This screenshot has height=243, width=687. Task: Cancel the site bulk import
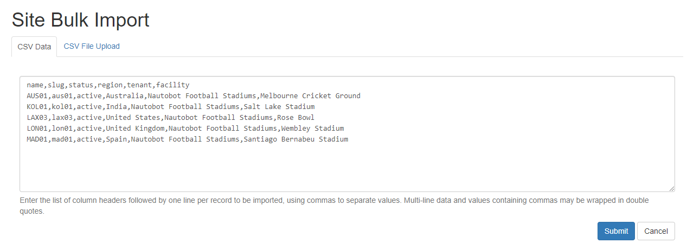tap(656, 231)
